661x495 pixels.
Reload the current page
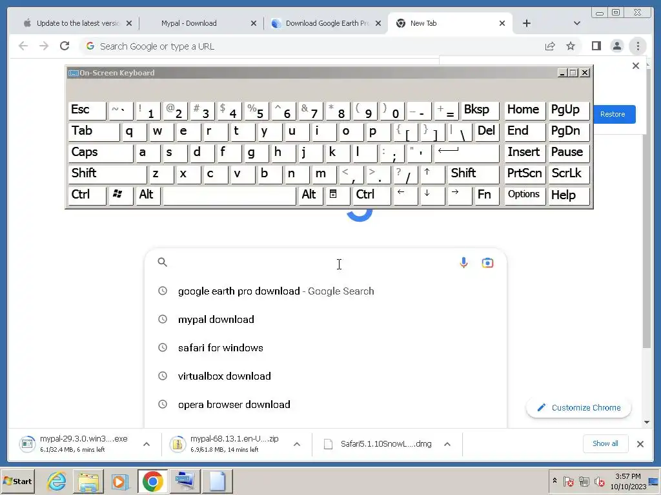(65, 46)
